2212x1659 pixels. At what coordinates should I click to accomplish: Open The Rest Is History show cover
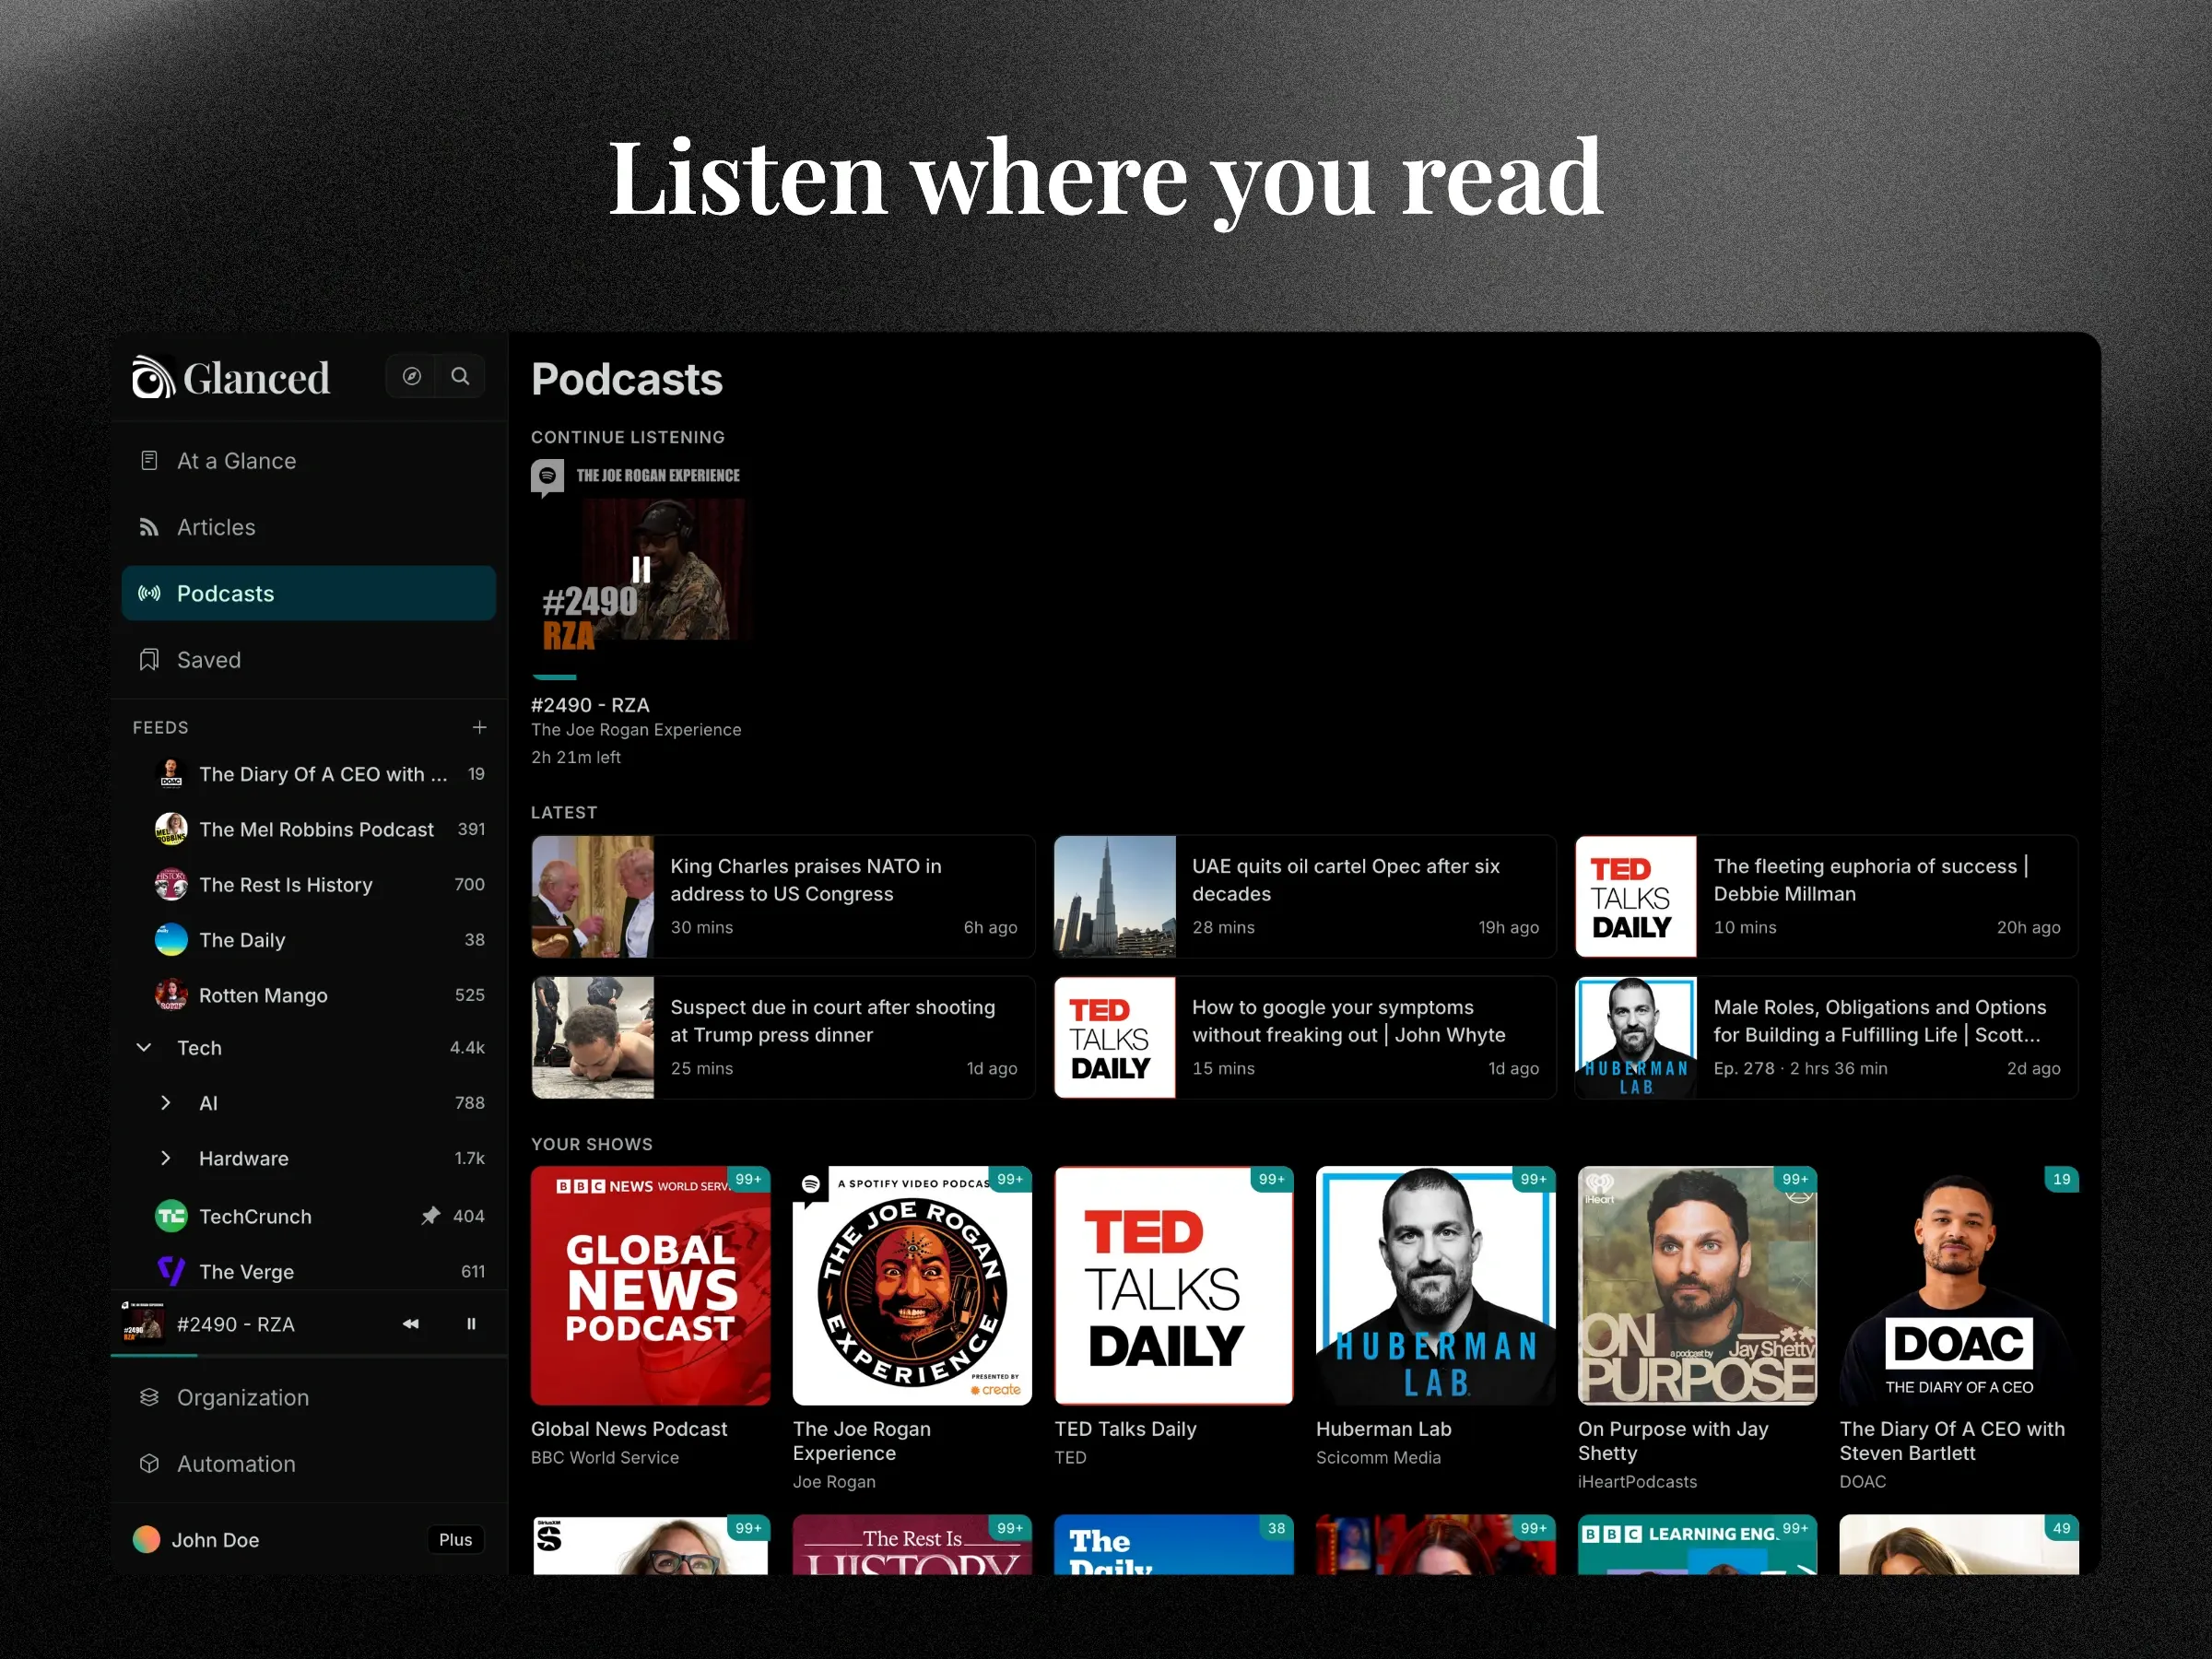coord(912,1545)
